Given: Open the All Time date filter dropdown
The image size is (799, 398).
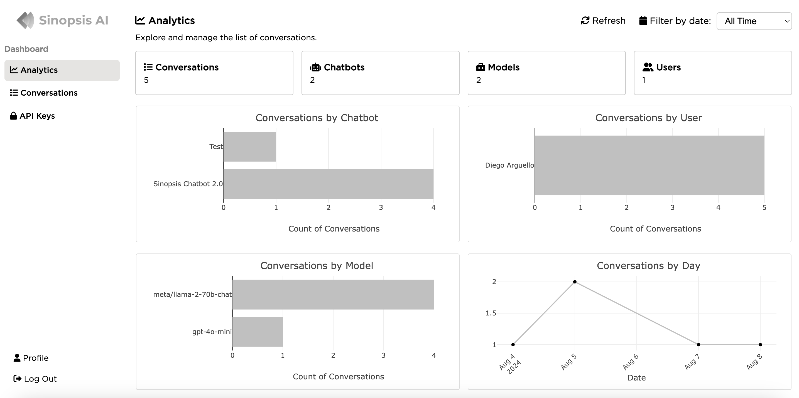Looking at the screenshot, I should coord(754,21).
